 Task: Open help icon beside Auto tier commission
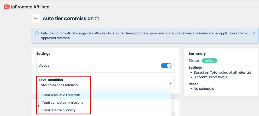coord(97,18)
